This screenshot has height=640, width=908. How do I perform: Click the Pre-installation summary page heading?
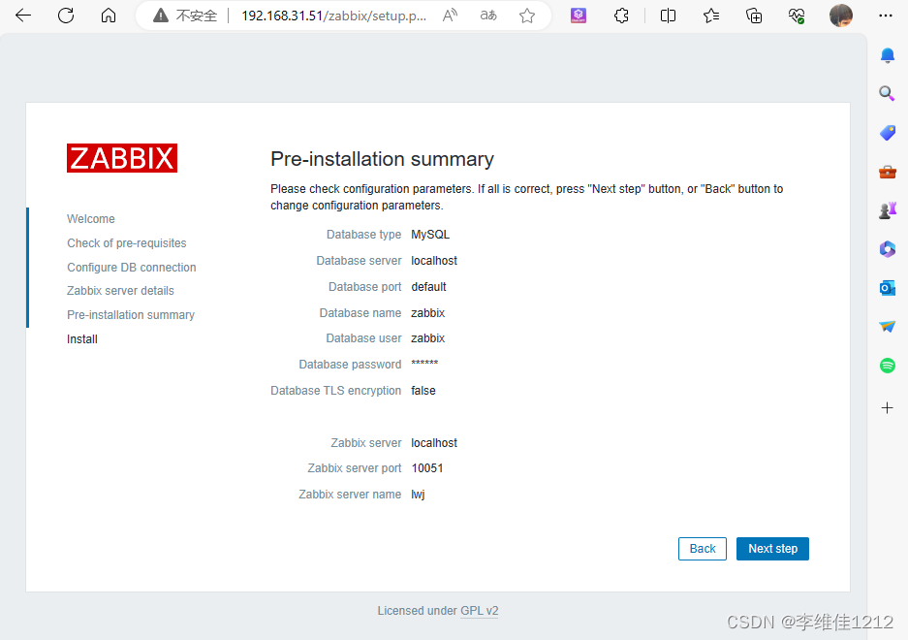(x=382, y=159)
